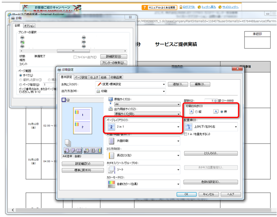Open the カラーモード dropdown
This screenshot has width=277, height=217.
pos(144,184)
